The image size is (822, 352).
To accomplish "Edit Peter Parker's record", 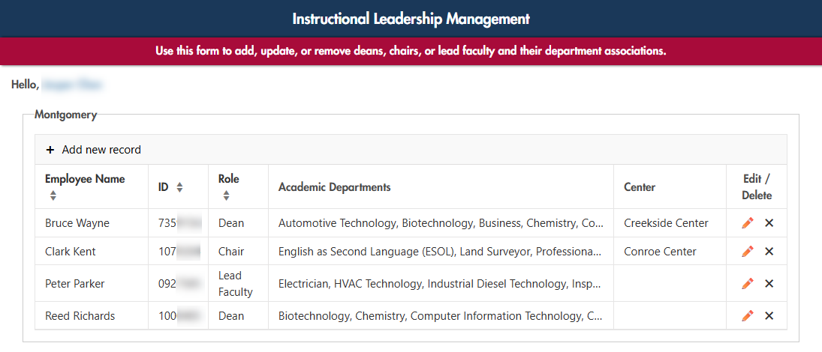I will pos(747,284).
